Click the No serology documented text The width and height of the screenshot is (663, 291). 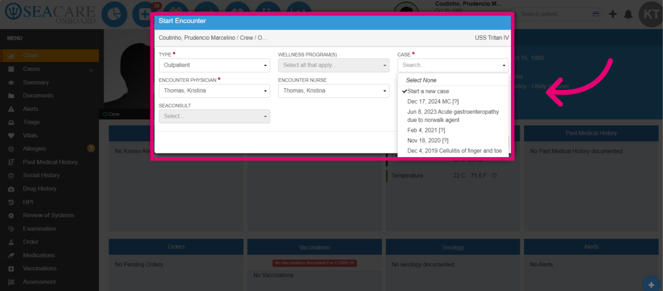click(x=423, y=264)
